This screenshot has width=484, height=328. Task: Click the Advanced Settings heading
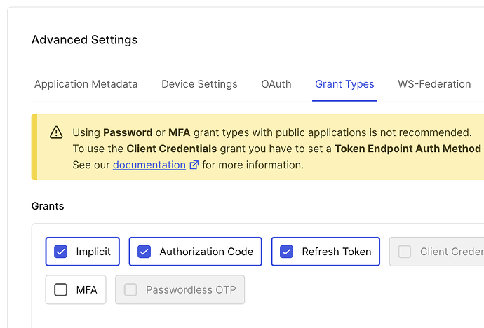pyautogui.click(x=84, y=40)
